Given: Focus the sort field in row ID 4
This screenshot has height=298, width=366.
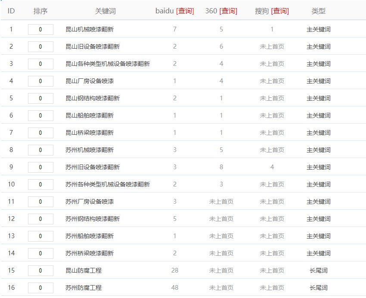Looking at the screenshot, I should (40, 81).
